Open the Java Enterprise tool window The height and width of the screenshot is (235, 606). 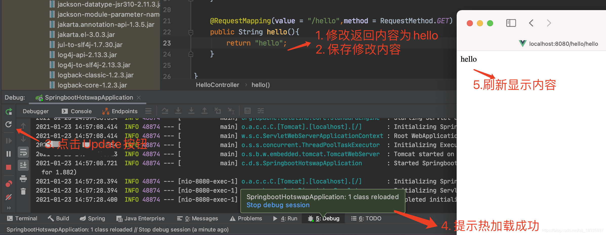click(x=140, y=219)
